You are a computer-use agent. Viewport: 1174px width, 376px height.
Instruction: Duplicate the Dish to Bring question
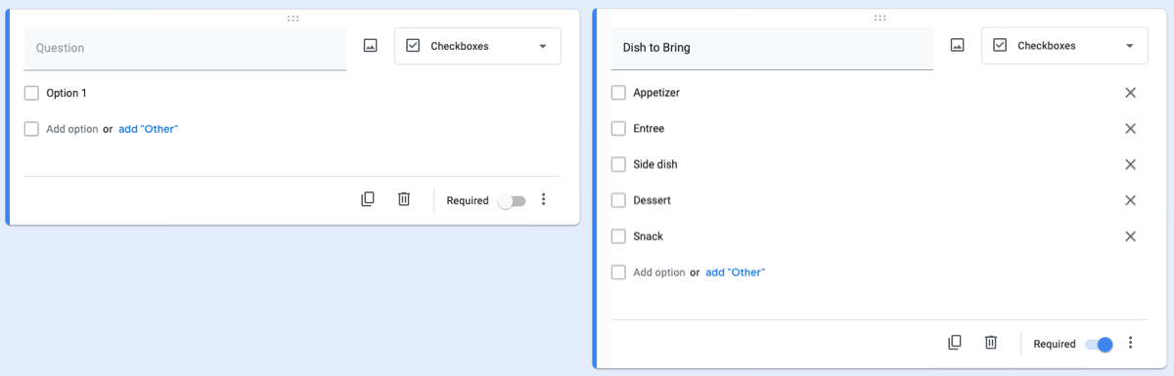pyautogui.click(x=955, y=343)
